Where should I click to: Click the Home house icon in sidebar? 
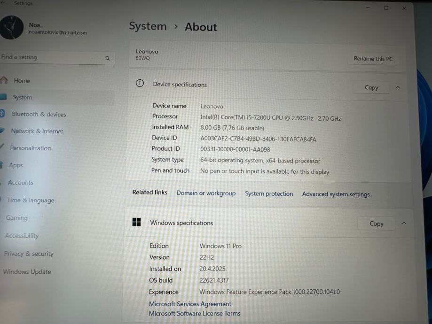click(x=4, y=80)
